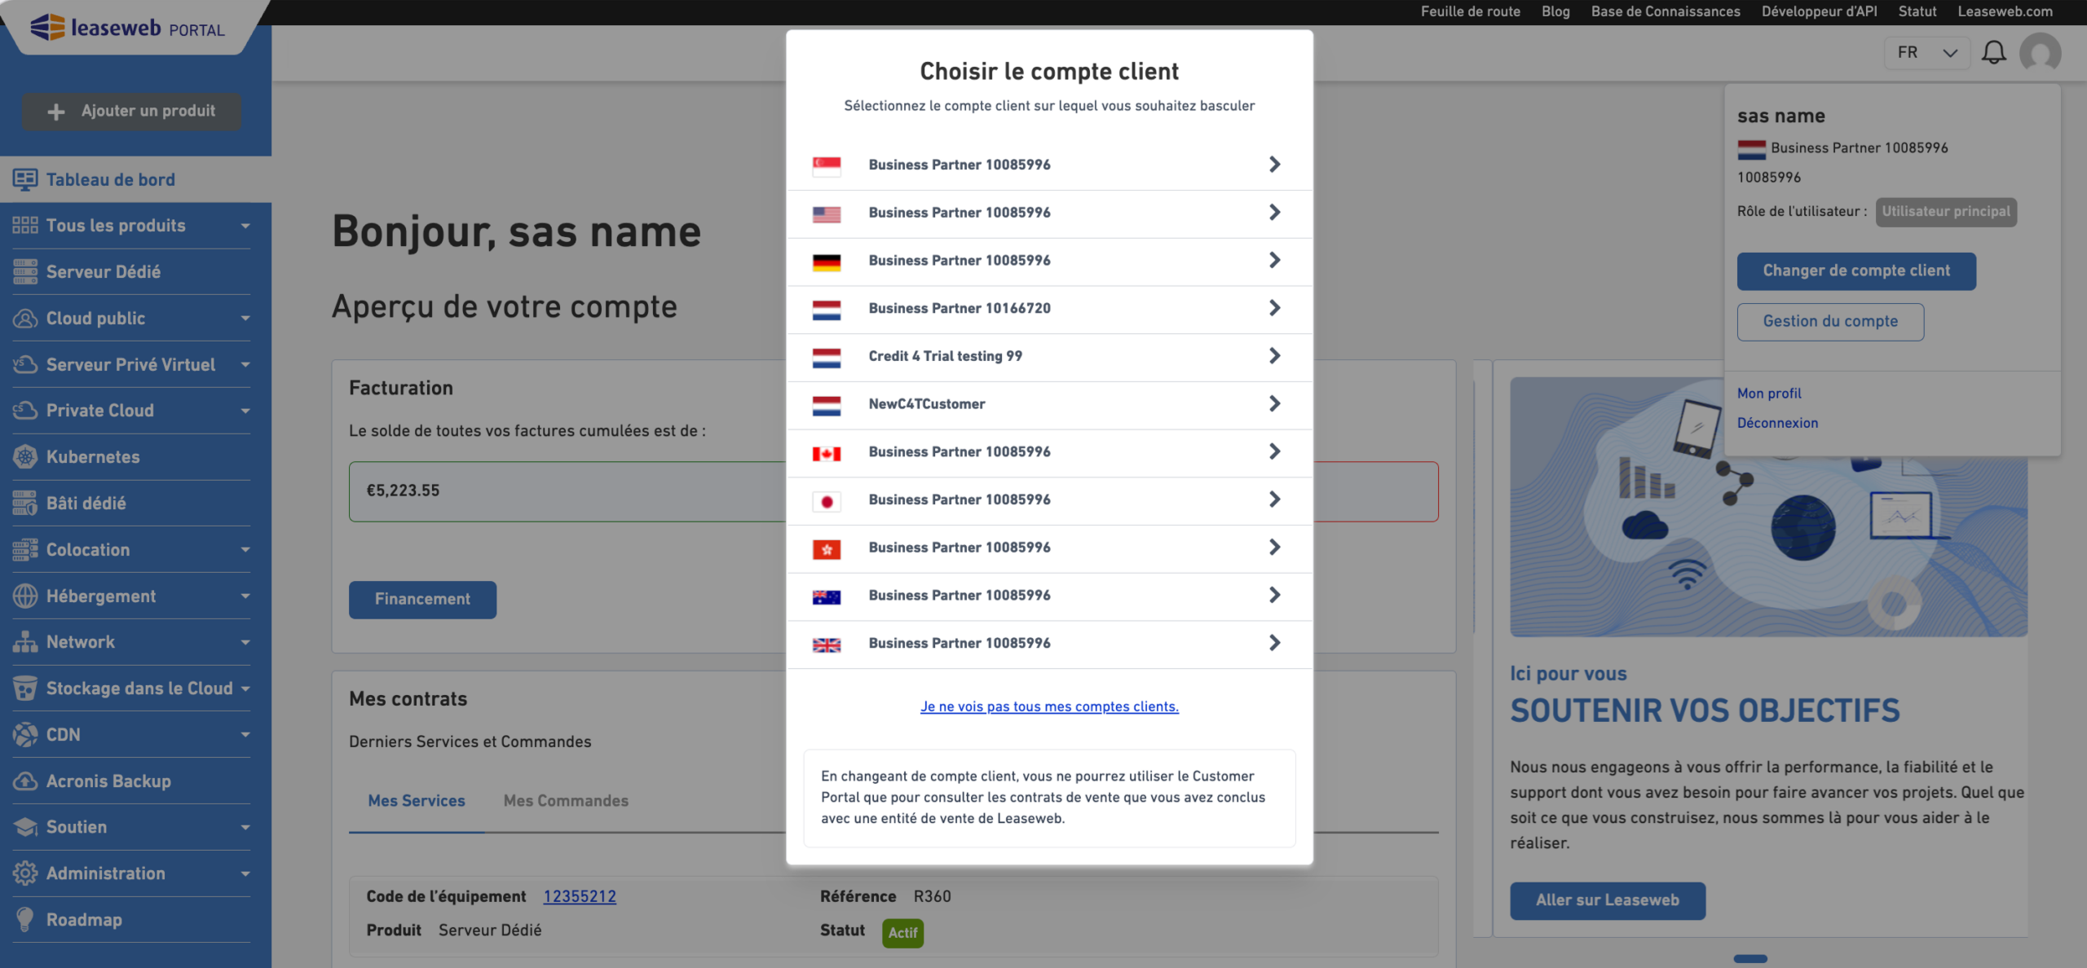Open Base de Connaissances top link
Image resolution: width=2087 pixels, height=968 pixels.
[1665, 11]
